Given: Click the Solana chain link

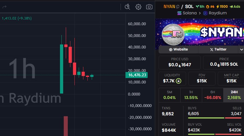Looking at the screenshot, I should click(x=190, y=13).
